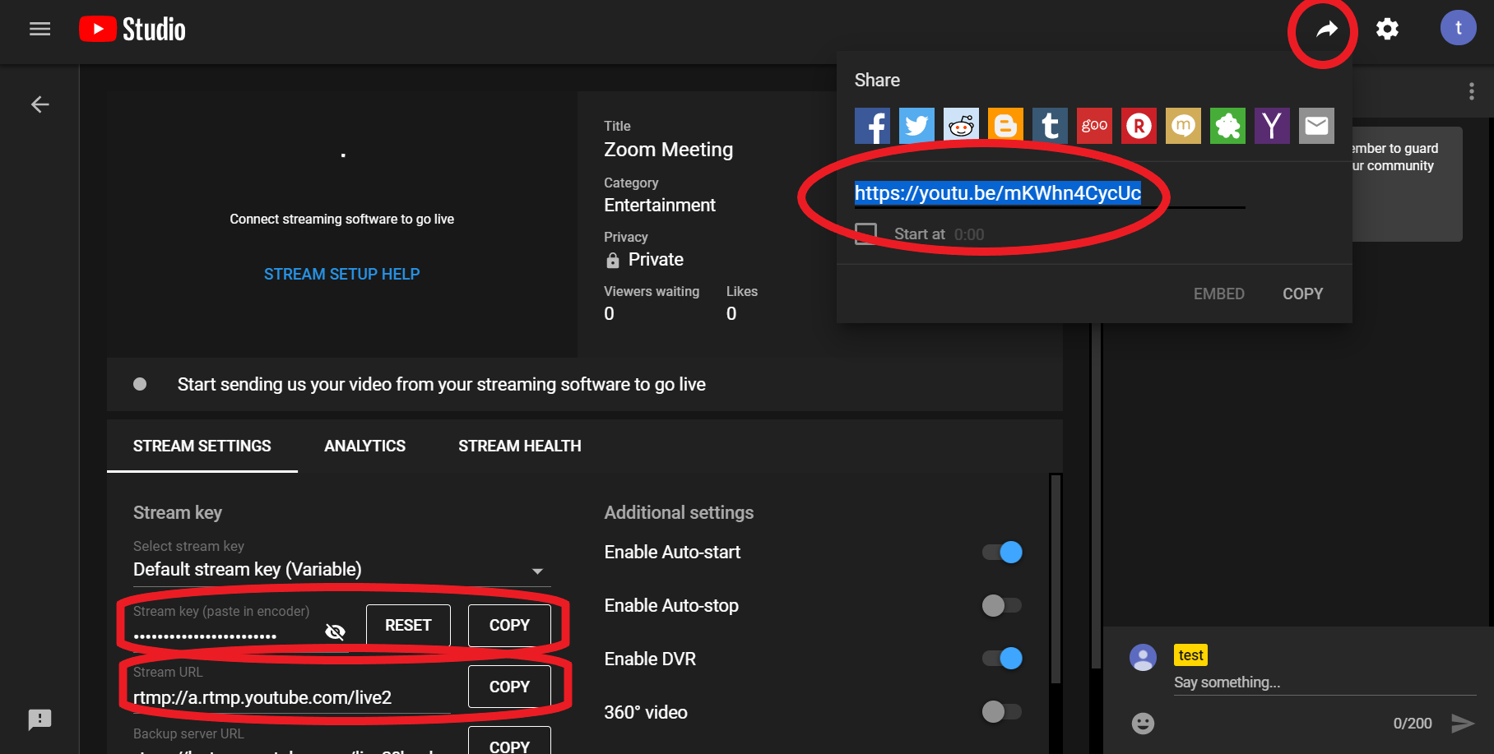1494x754 pixels.
Task: Click the Zoom Meeting title text
Action: (668, 150)
